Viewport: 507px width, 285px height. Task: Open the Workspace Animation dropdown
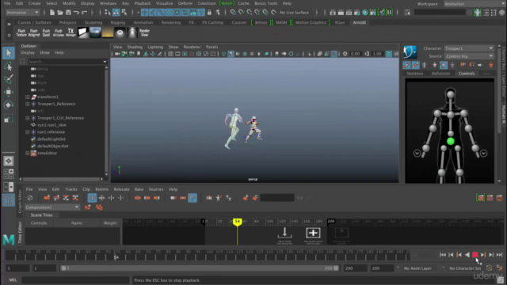pyautogui.click(x=474, y=4)
